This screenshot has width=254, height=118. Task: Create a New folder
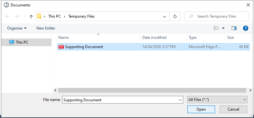pos(46,28)
